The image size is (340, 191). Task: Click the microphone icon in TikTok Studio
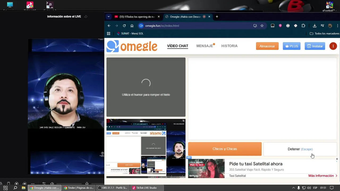(x=87, y=184)
